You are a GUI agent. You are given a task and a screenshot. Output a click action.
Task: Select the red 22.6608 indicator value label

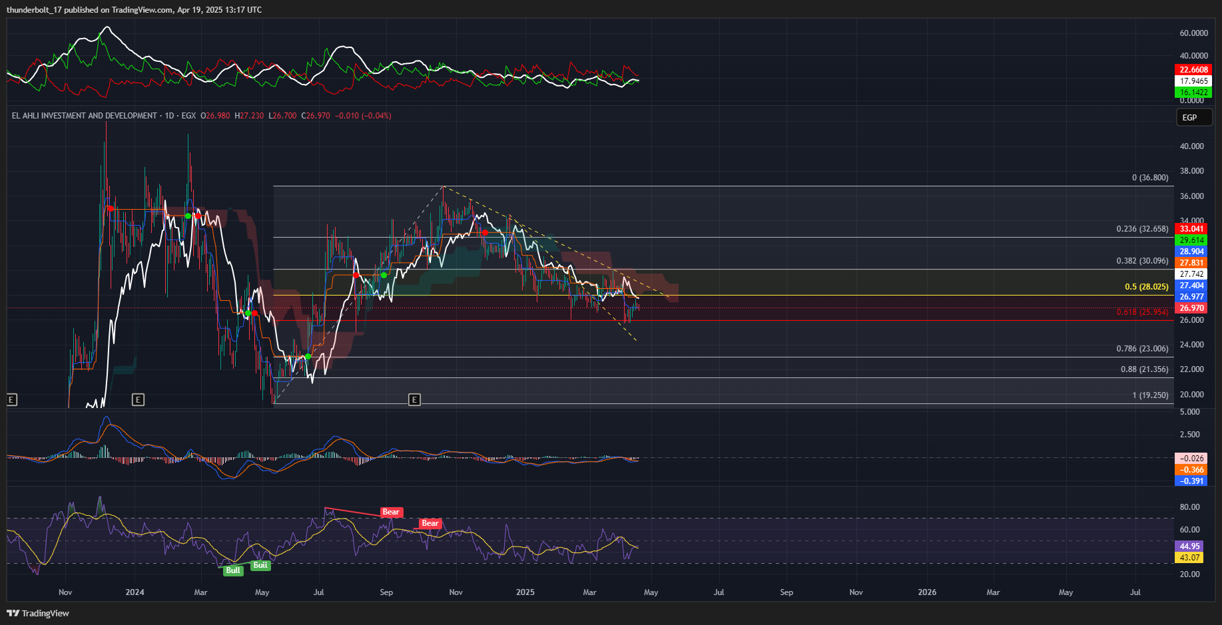tap(1193, 70)
